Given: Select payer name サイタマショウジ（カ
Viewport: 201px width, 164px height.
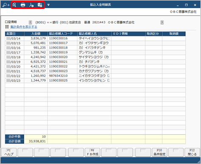Looking at the screenshot, I should (94, 57).
